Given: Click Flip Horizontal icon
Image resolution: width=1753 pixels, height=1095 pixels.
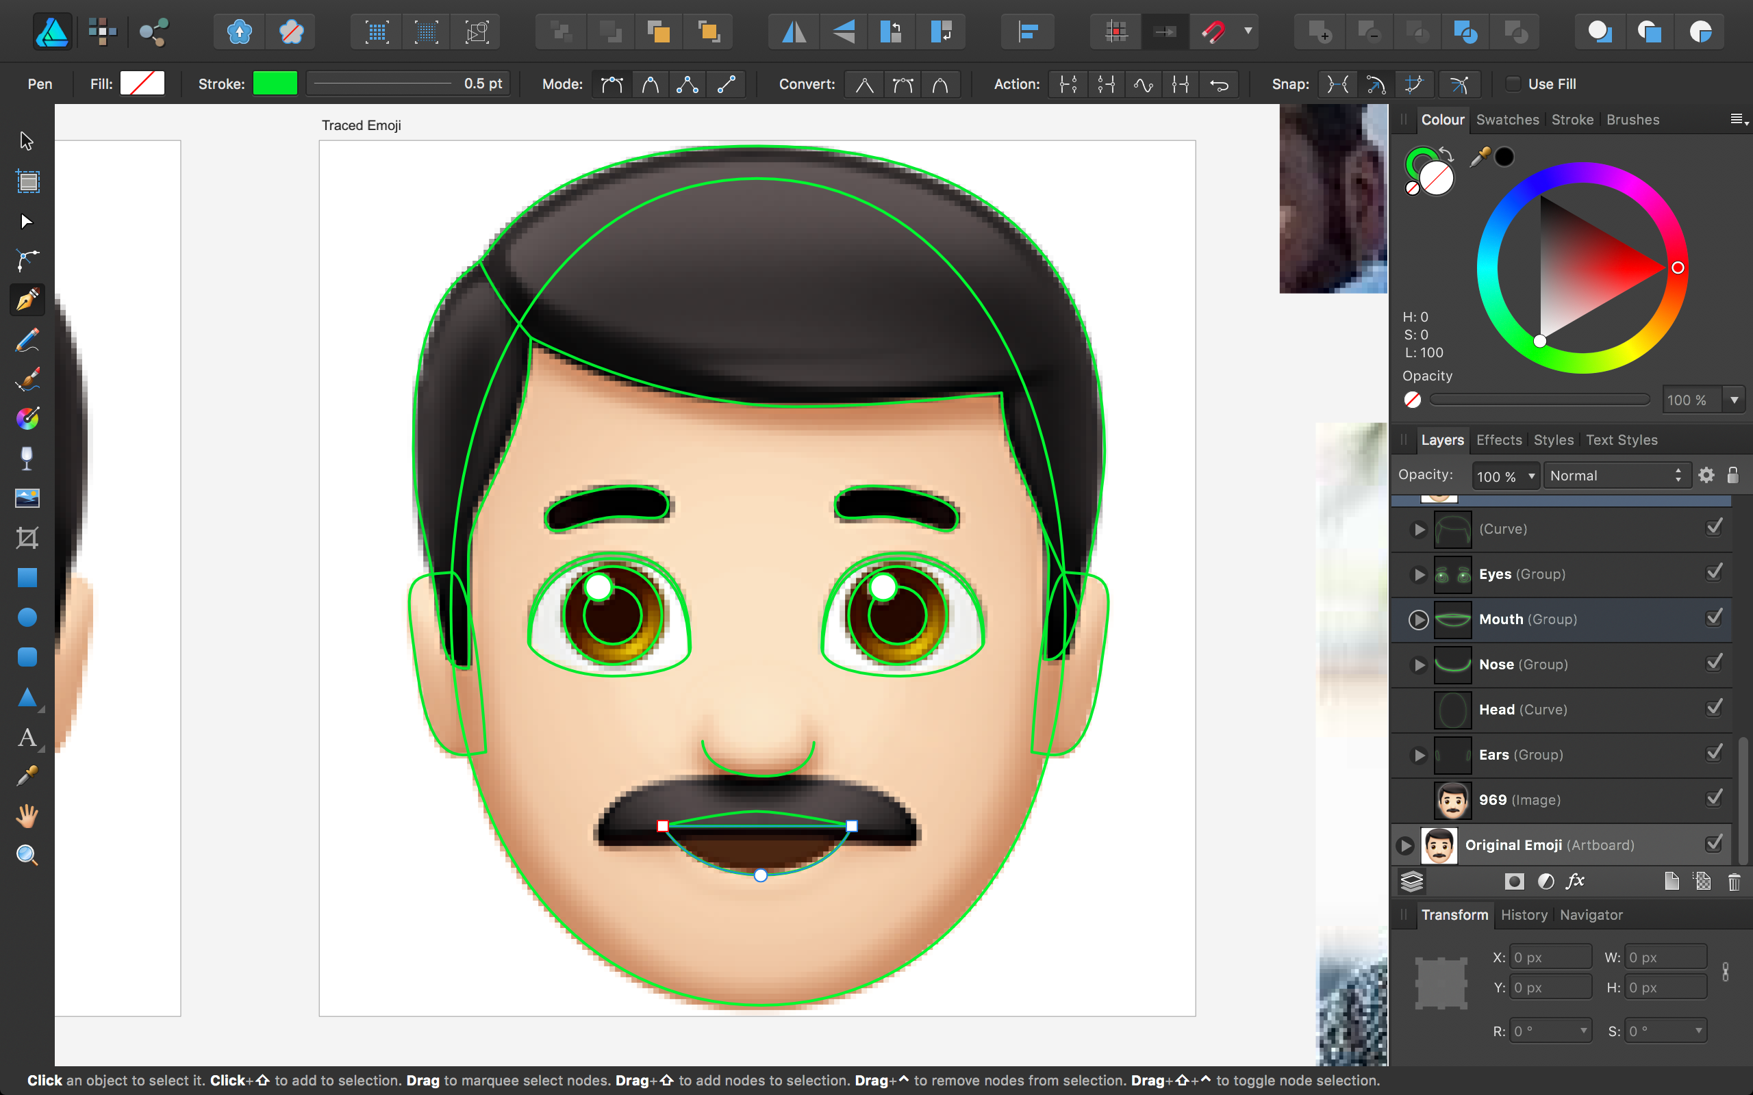Looking at the screenshot, I should coord(793,31).
